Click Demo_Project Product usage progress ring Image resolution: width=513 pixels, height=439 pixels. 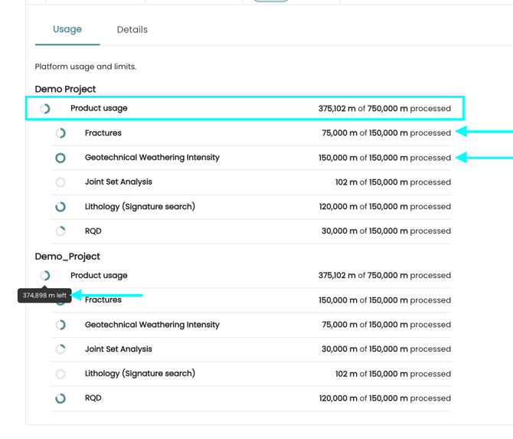[x=45, y=276]
